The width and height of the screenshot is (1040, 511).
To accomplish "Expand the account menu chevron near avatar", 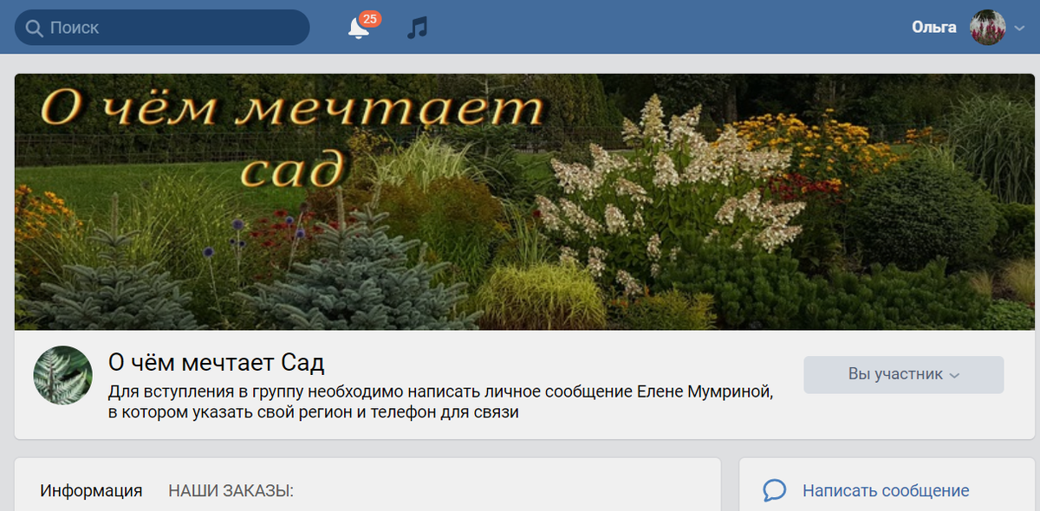I will (x=1019, y=29).
